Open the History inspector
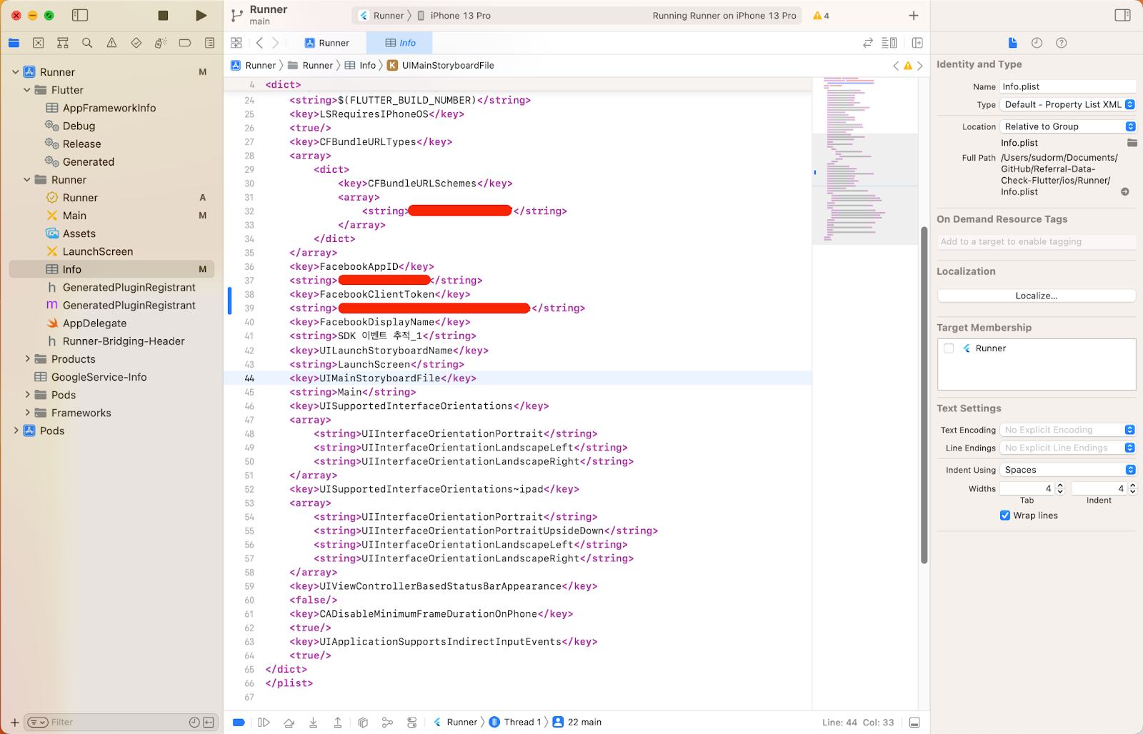1143x734 pixels. point(1037,43)
